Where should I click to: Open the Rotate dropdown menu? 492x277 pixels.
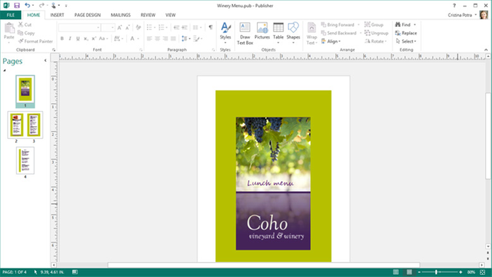tap(376, 41)
